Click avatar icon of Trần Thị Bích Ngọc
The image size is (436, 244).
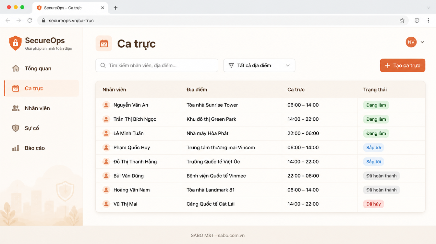coord(106,119)
